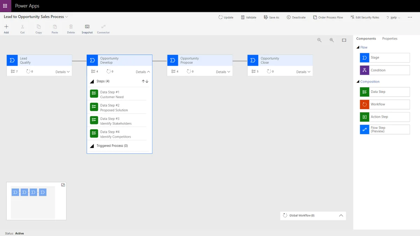Click the zoom out magnifier icon

point(319,40)
